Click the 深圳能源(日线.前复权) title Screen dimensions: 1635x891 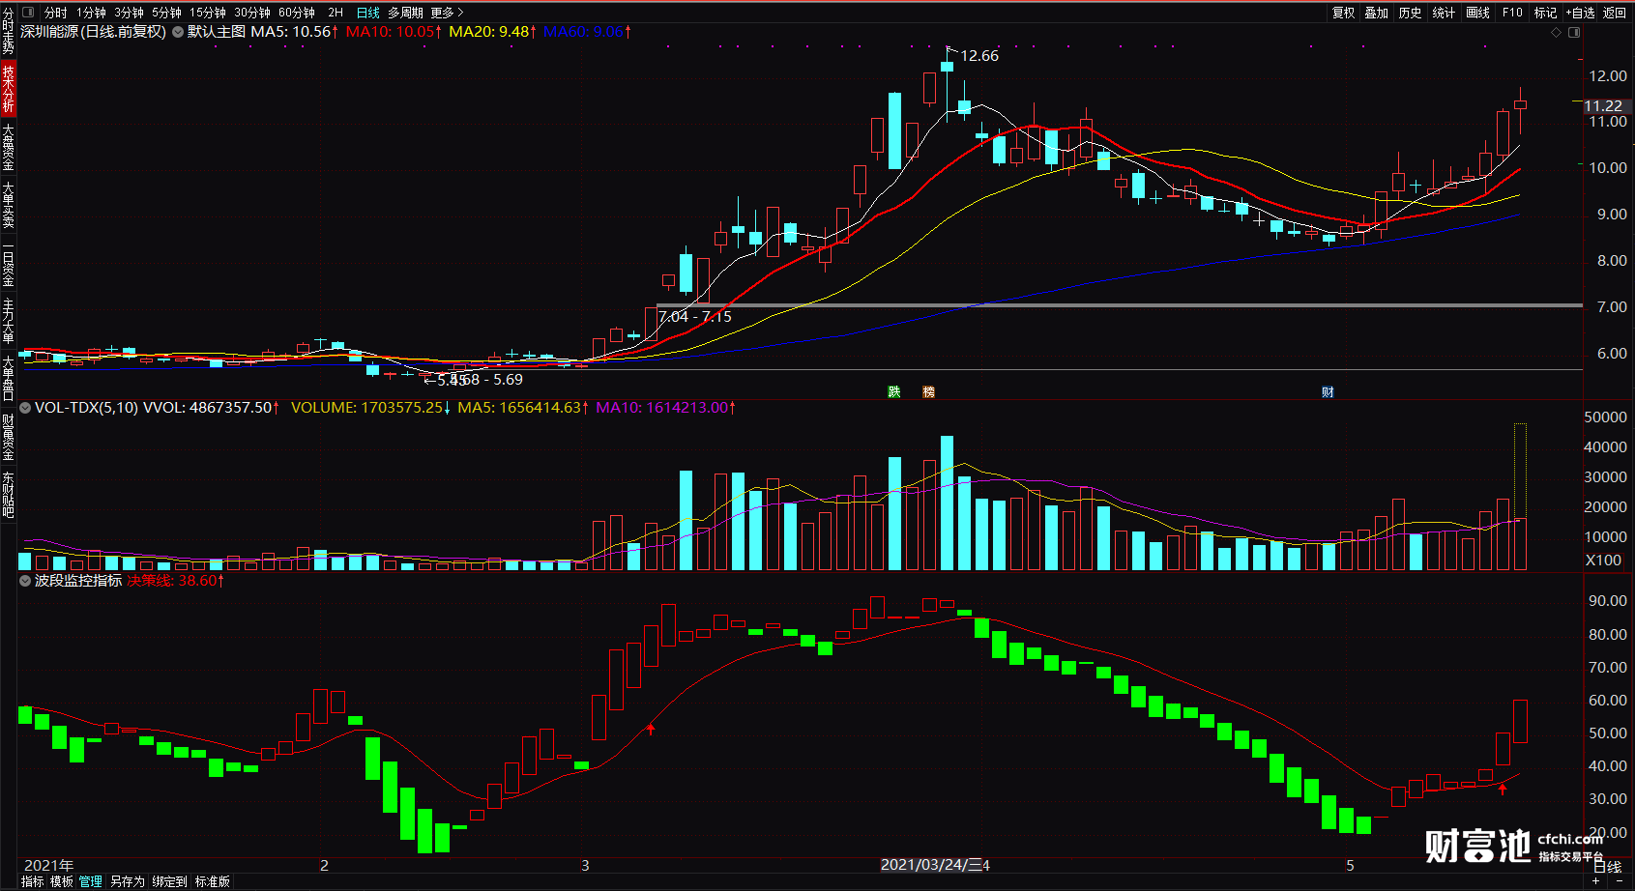pyautogui.click(x=93, y=32)
